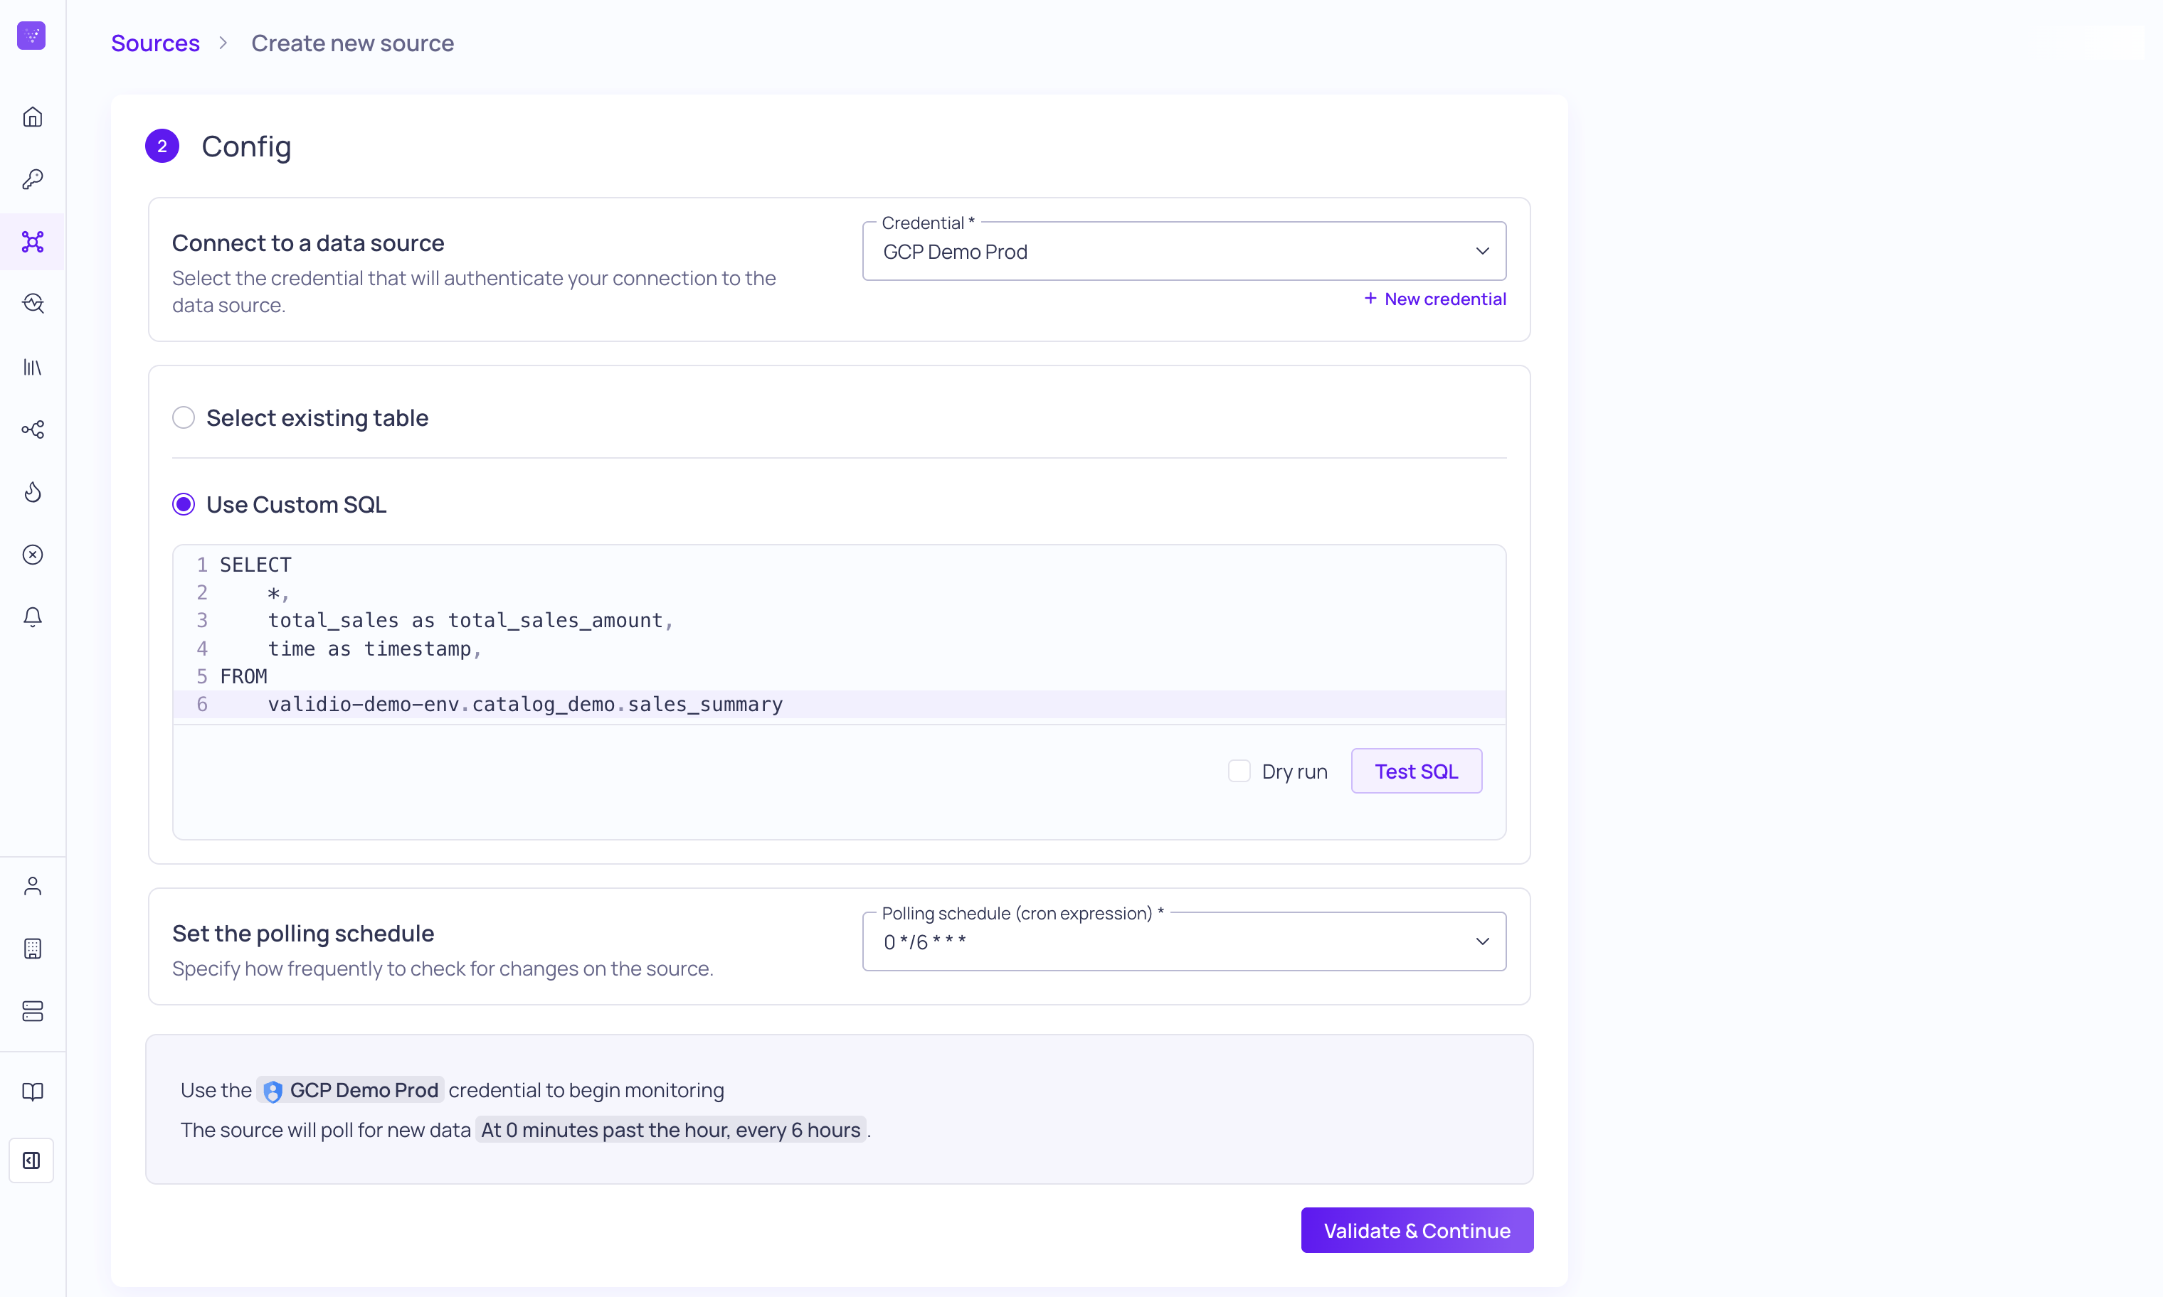The width and height of the screenshot is (2163, 1297).
Task: Open the library books icon in sidebar
Action: 32,367
